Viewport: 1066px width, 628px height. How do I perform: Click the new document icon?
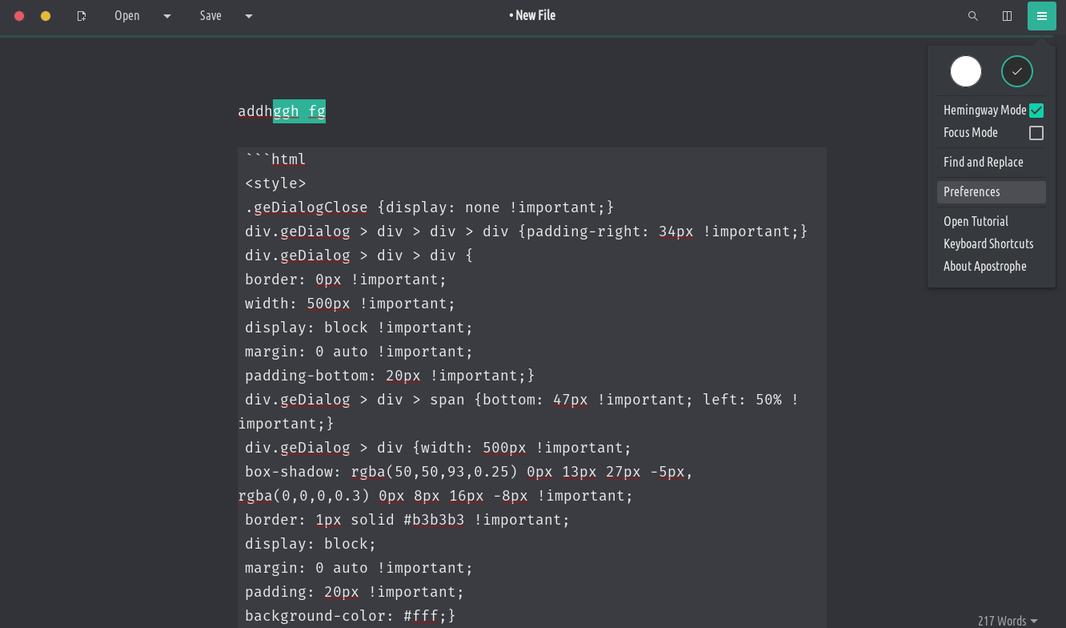tap(81, 16)
